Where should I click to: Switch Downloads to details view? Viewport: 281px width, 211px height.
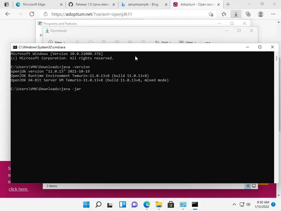coord(248,186)
